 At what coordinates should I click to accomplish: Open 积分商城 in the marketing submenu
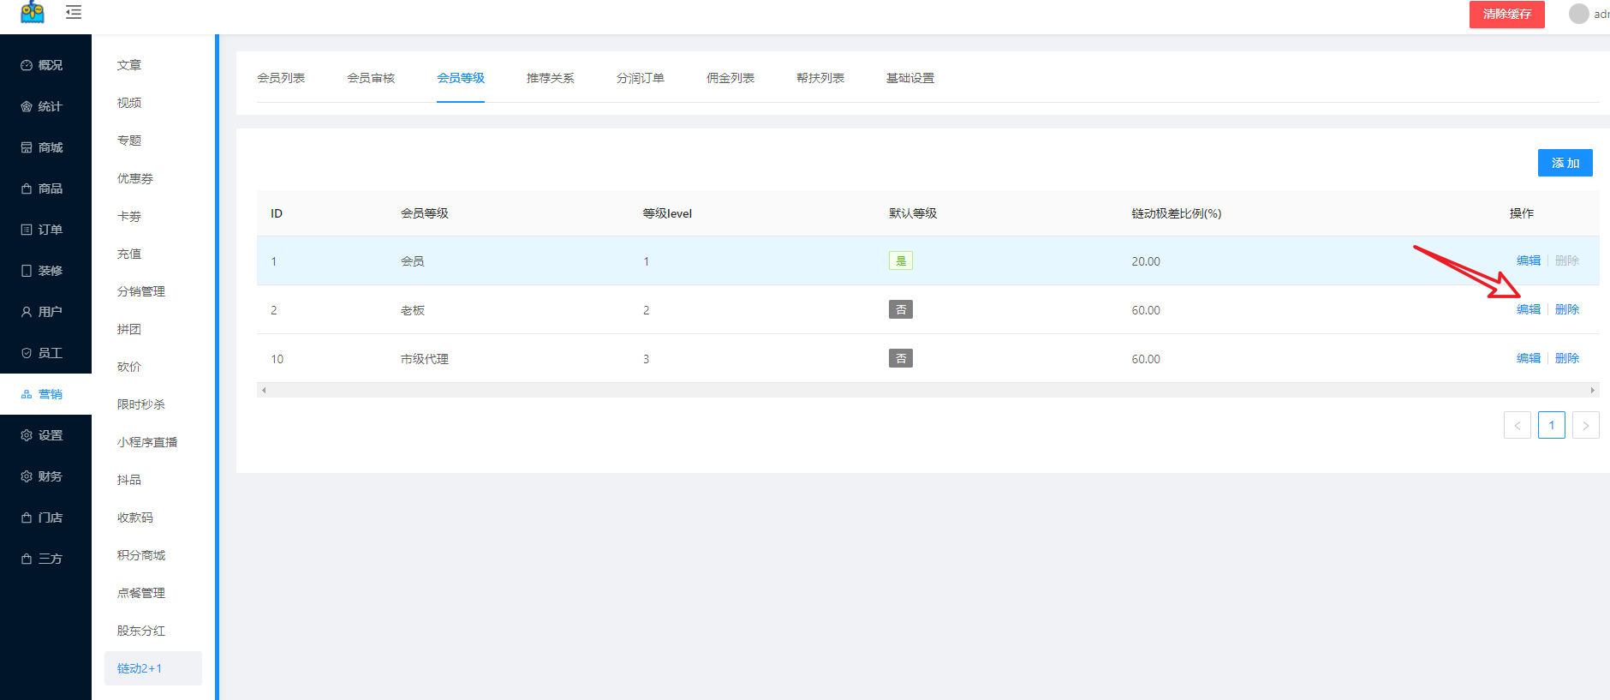[x=141, y=555]
